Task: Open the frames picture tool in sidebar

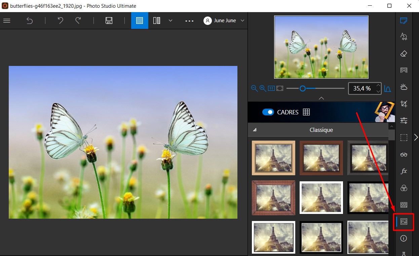Action: [x=404, y=221]
